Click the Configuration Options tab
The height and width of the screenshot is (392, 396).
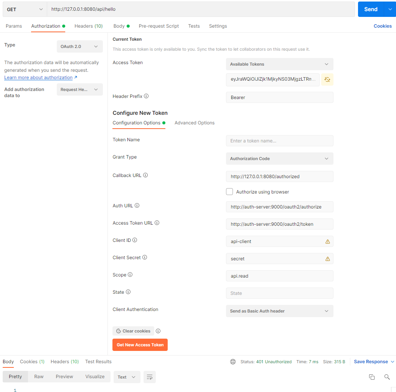(139, 123)
